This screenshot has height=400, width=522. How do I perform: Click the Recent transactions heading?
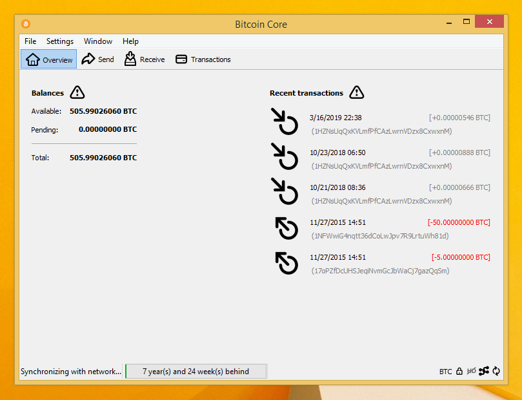click(x=306, y=93)
